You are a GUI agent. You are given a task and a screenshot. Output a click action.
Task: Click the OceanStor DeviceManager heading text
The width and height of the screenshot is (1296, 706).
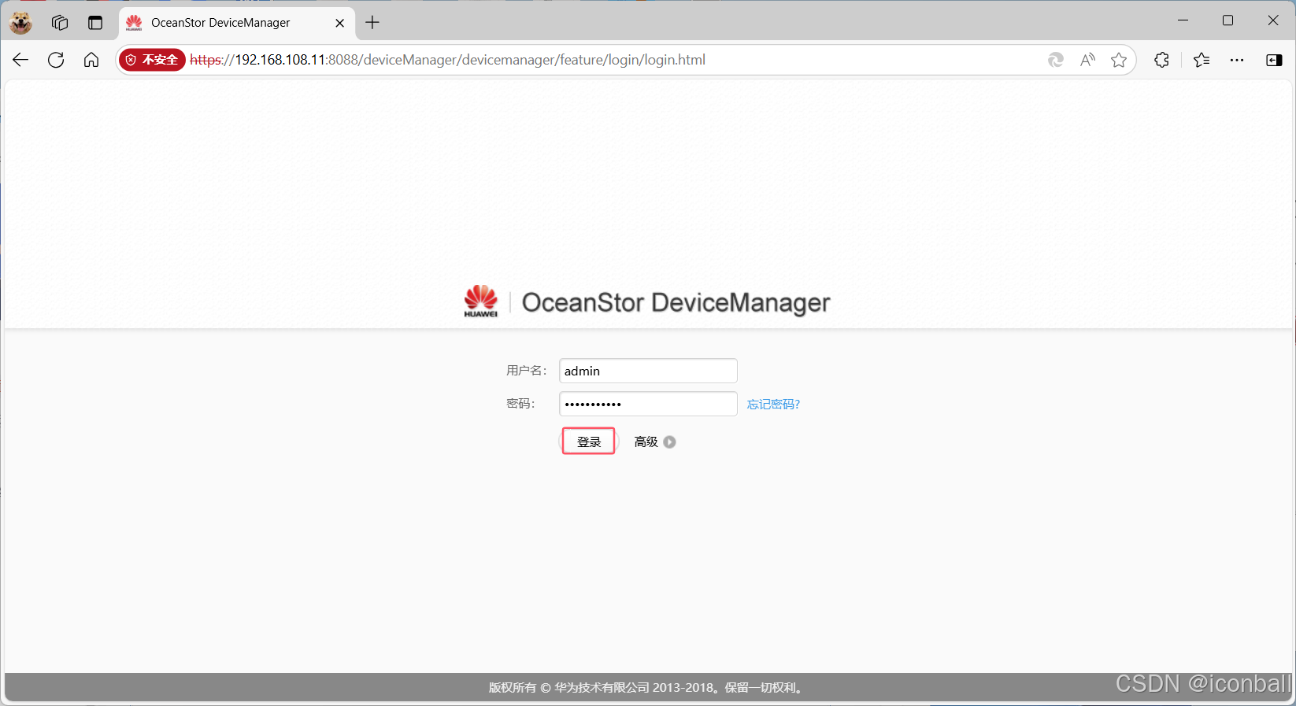[x=676, y=303]
